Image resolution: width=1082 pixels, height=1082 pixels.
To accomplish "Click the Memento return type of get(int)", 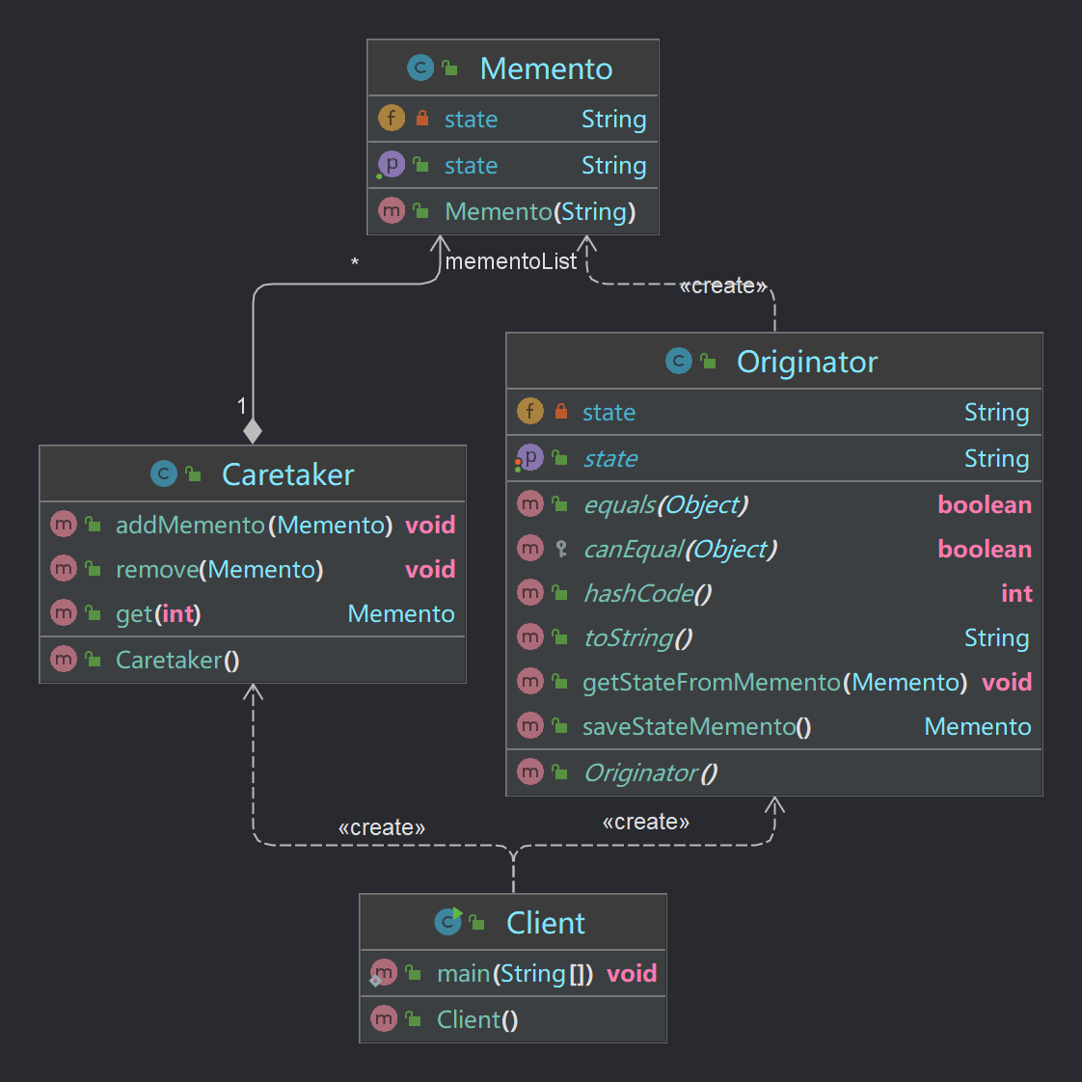I will 400,614.
